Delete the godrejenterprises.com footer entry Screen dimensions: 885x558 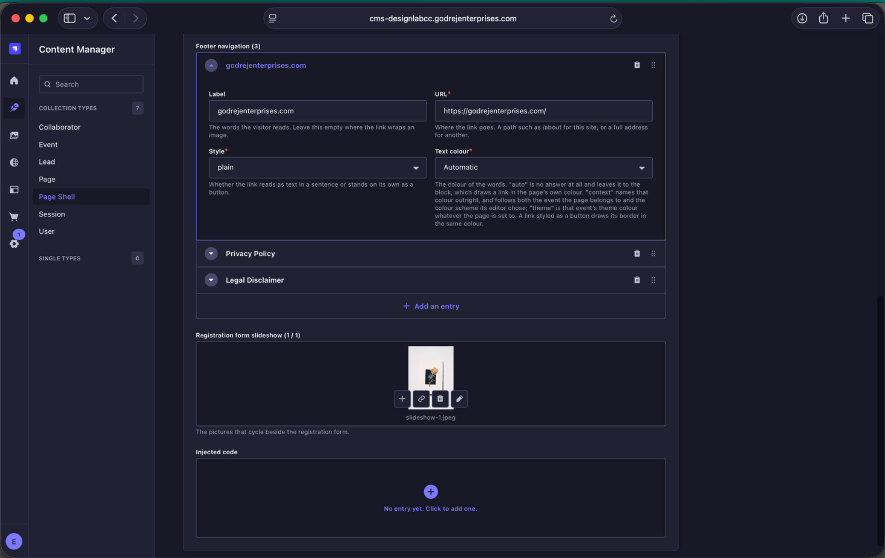[637, 65]
